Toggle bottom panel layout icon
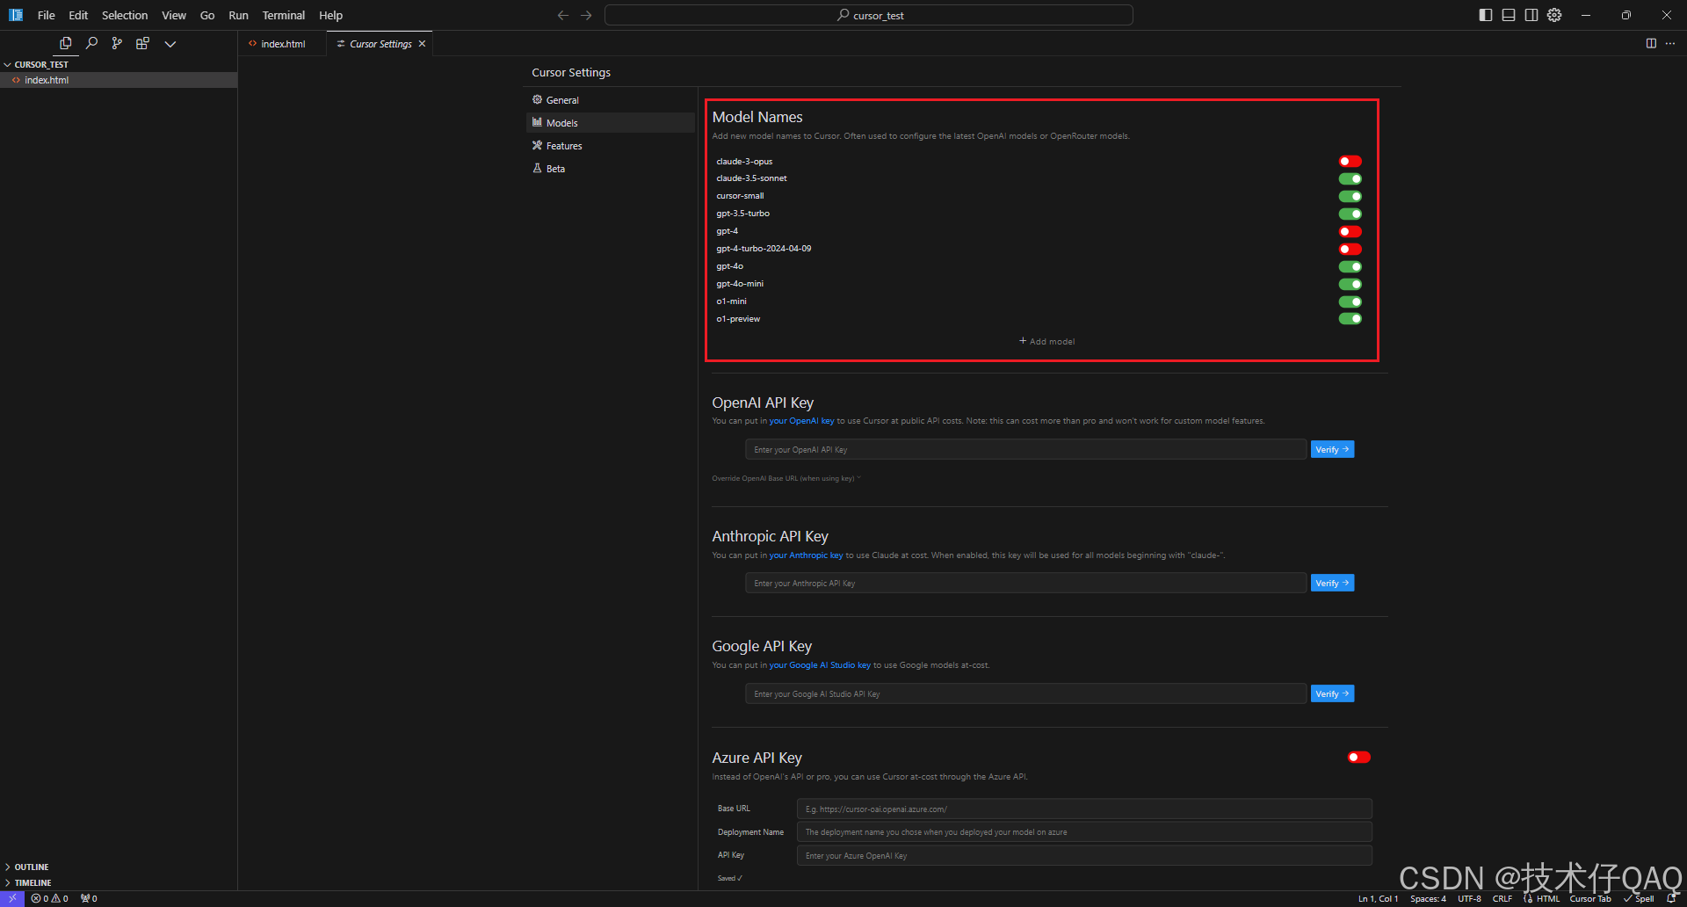The width and height of the screenshot is (1687, 907). point(1509,15)
